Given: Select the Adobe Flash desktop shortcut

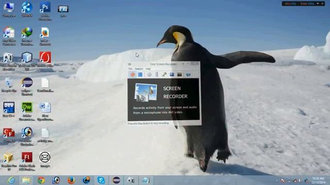Looking at the screenshot, I should [27, 161].
